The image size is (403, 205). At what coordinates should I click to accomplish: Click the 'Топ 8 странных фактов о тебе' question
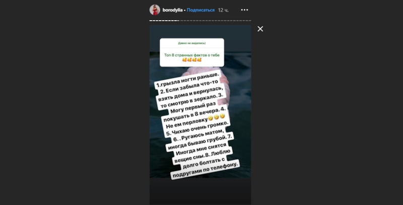click(x=192, y=55)
